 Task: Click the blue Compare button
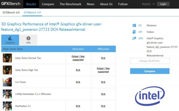tap(150, 71)
